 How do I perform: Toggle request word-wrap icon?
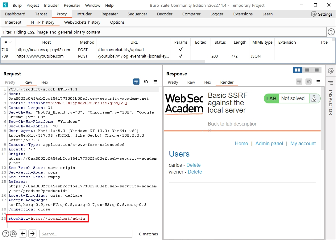pyautogui.click(x=136, y=82)
